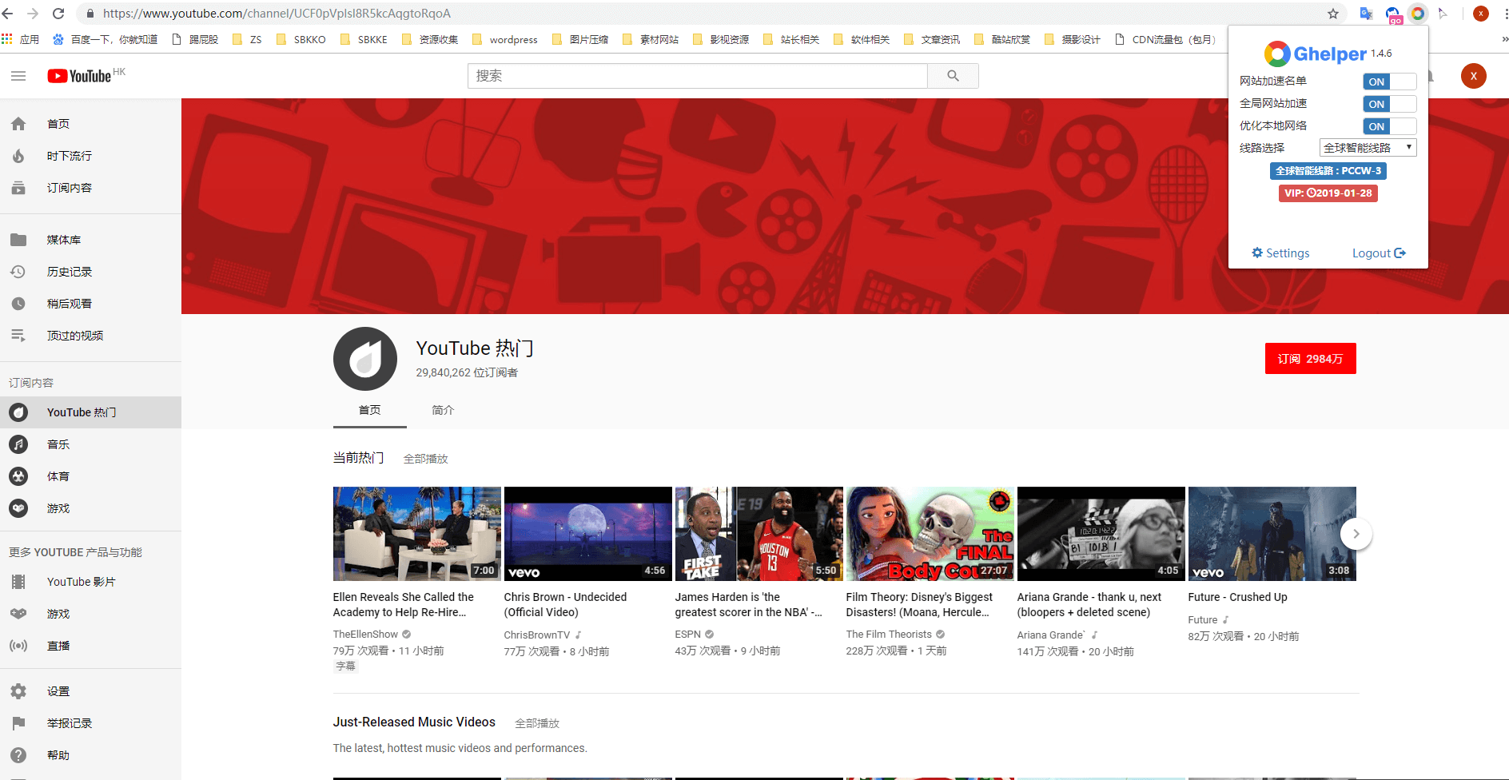1509x780 pixels.
Task: Open the 应用 apps shortcut in bookmarks bar
Action: (21, 39)
